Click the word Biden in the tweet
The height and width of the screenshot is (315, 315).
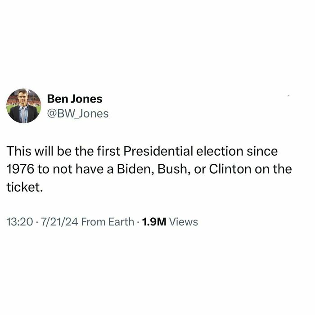pyautogui.click(x=130, y=169)
